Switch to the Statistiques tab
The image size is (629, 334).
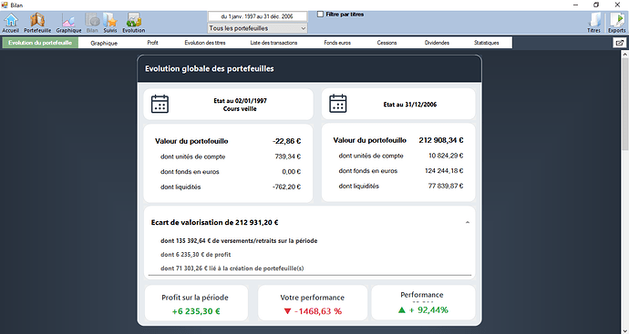tap(486, 43)
